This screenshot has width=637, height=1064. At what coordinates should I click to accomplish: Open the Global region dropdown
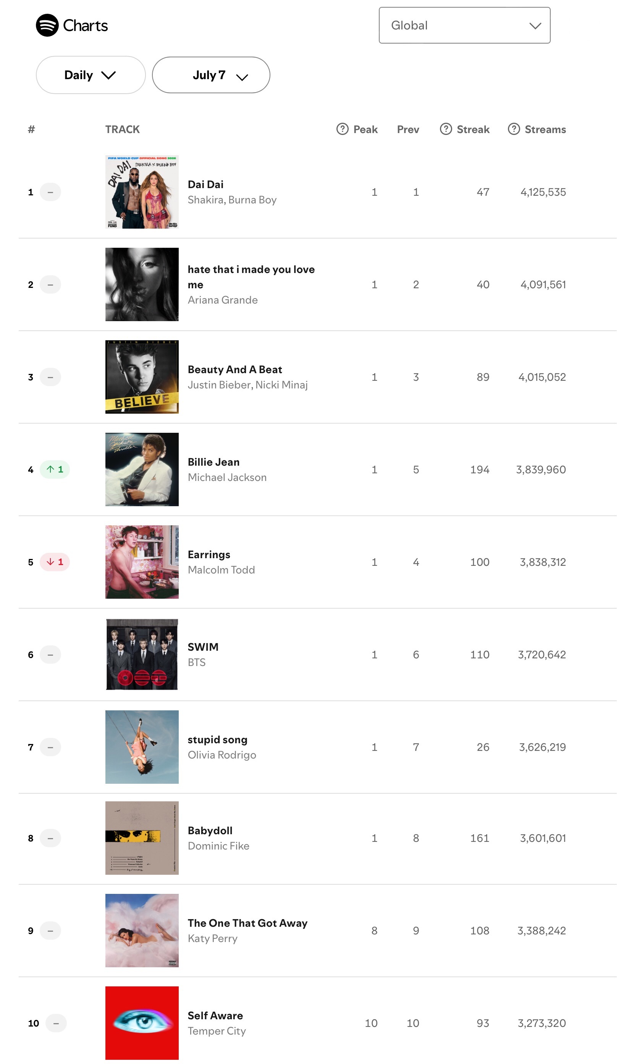[x=464, y=25]
